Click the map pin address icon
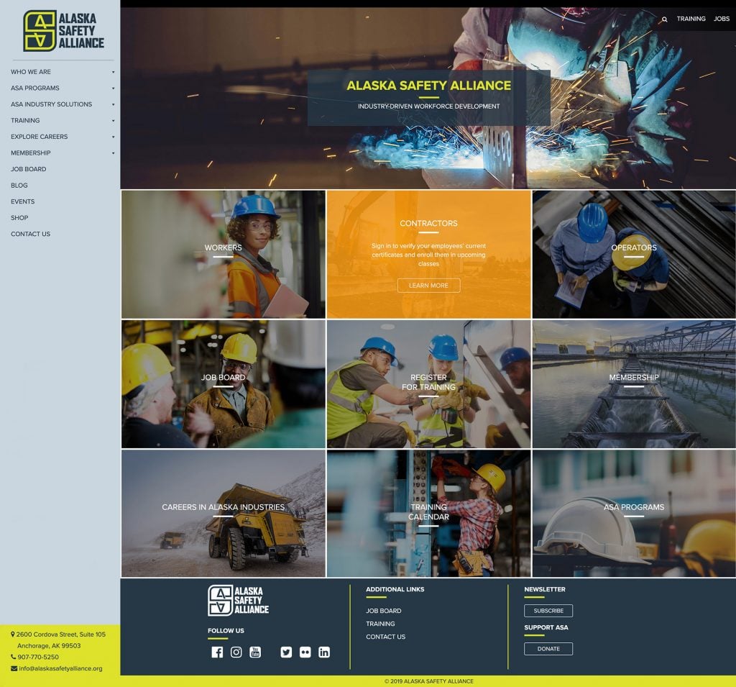 (x=13, y=634)
